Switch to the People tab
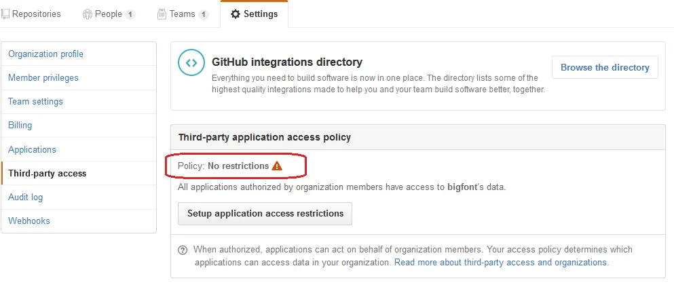The width and height of the screenshot is (674, 283). [x=108, y=14]
